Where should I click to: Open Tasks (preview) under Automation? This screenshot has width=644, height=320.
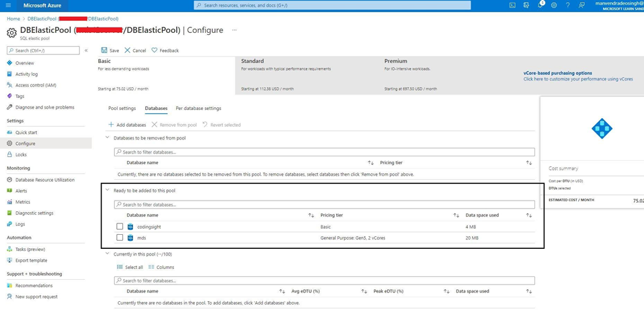[30, 250]
